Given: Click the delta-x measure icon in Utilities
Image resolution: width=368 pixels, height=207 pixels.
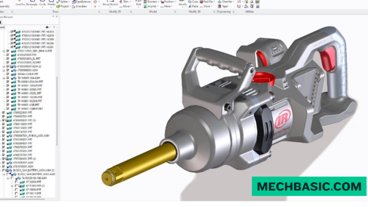Looking at the screenshot, I should pos(246,6).
